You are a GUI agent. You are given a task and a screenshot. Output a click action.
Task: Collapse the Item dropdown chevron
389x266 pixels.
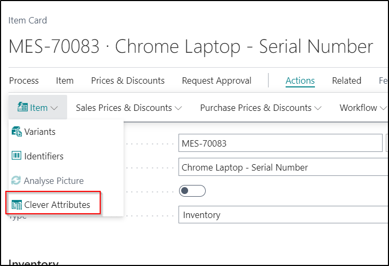pyautogui.click(x=54, y=108)
